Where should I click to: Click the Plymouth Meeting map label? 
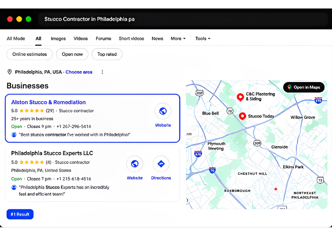click(x=216, y=146)
